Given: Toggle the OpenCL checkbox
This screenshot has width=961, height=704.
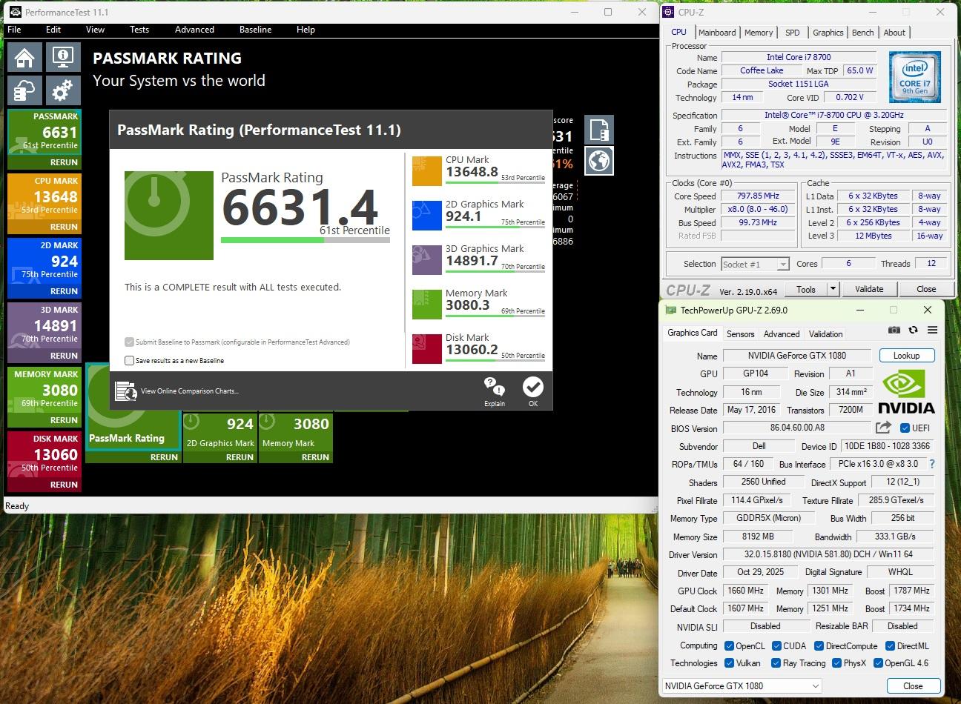Looking at the screenshot, I should point(729,646).
